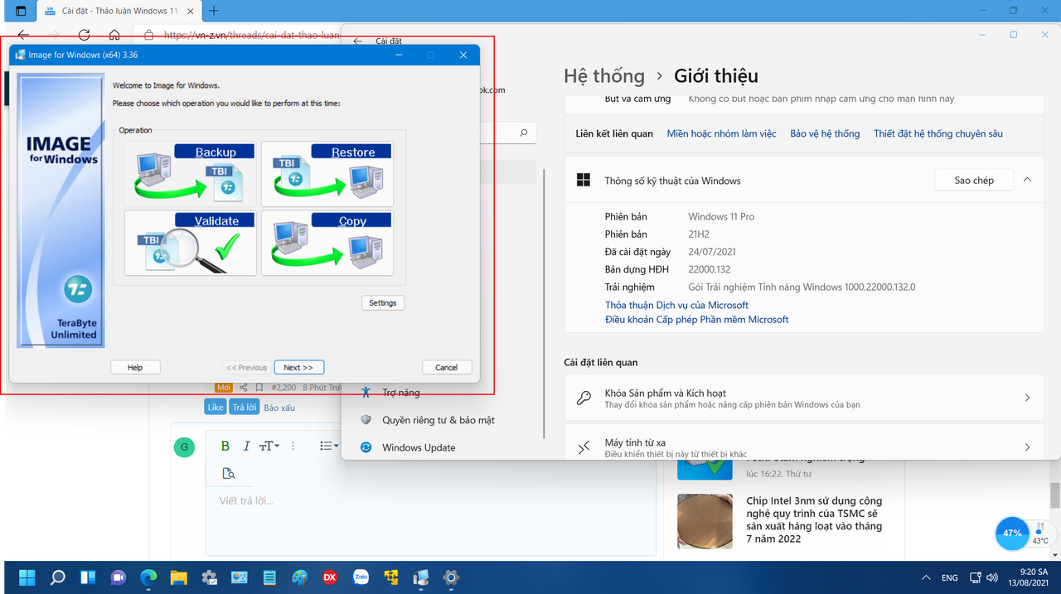1061x594 pixels.
Task: Open the font size dropdown in editor
Action: pyautogui.click(x=269, y=446)
